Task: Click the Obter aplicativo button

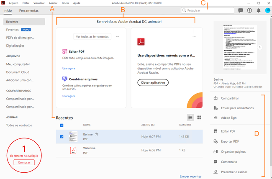Action: [153, 82]
